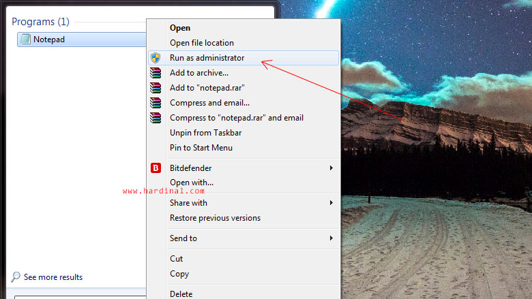Click WinRAR icon beside Compress and email...
Image resolution: width=532 pixels, height=299 pixels.
[156, 103]
